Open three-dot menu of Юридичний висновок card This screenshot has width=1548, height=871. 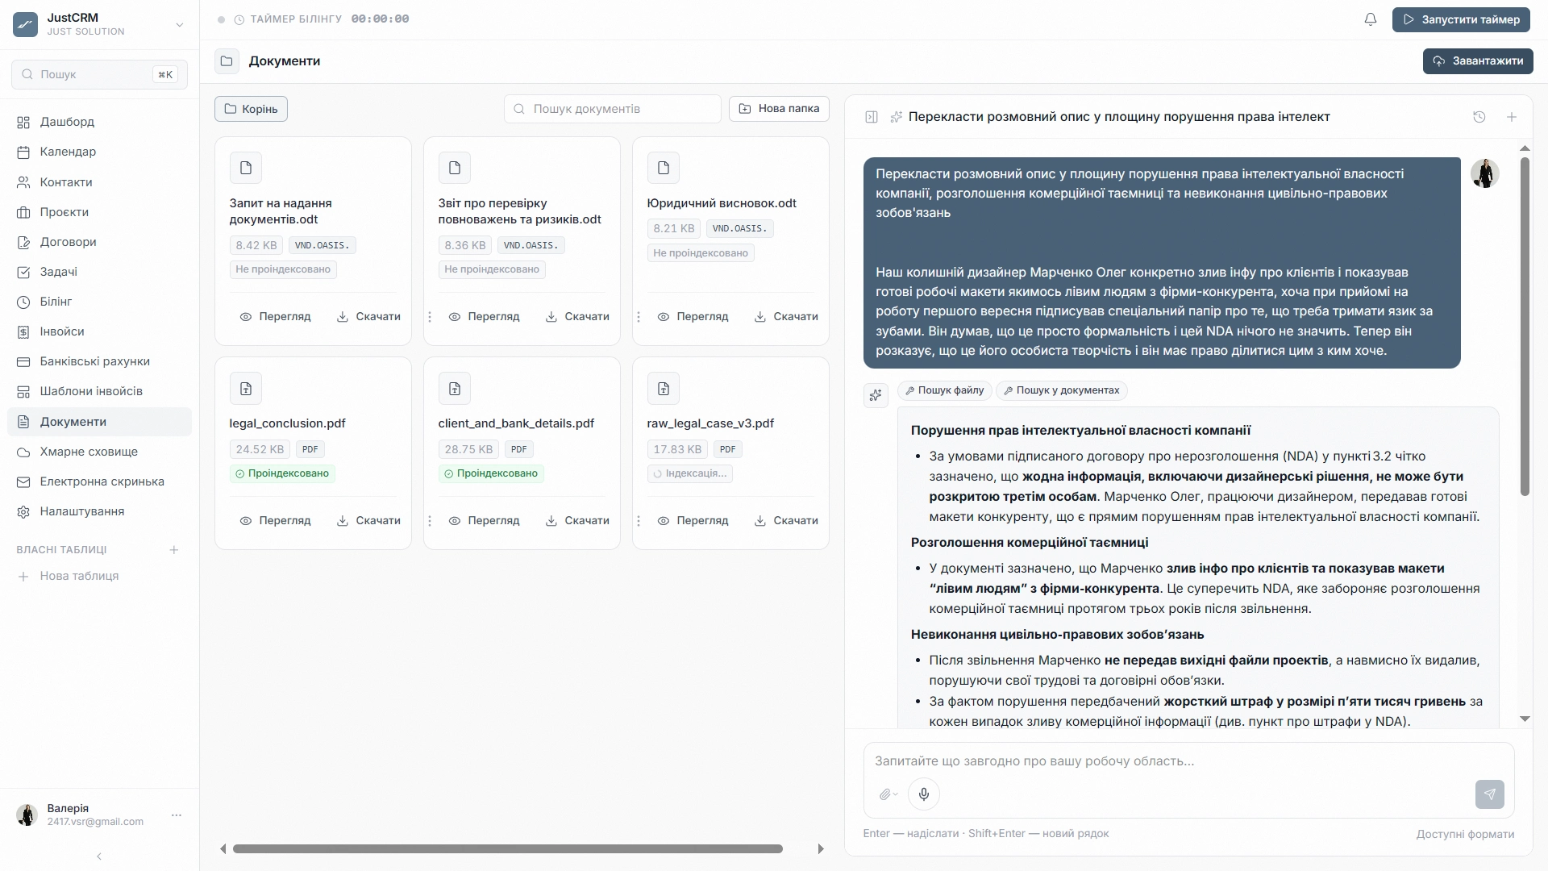point(639,317)
